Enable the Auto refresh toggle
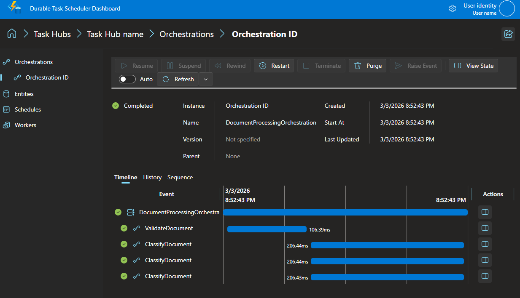Image resolution: width=520 pixels, height=298 pixels. click(x=127, y=79)
